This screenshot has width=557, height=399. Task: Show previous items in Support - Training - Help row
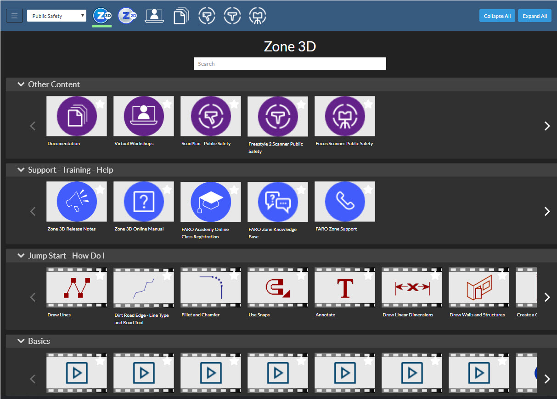[33, 211]
